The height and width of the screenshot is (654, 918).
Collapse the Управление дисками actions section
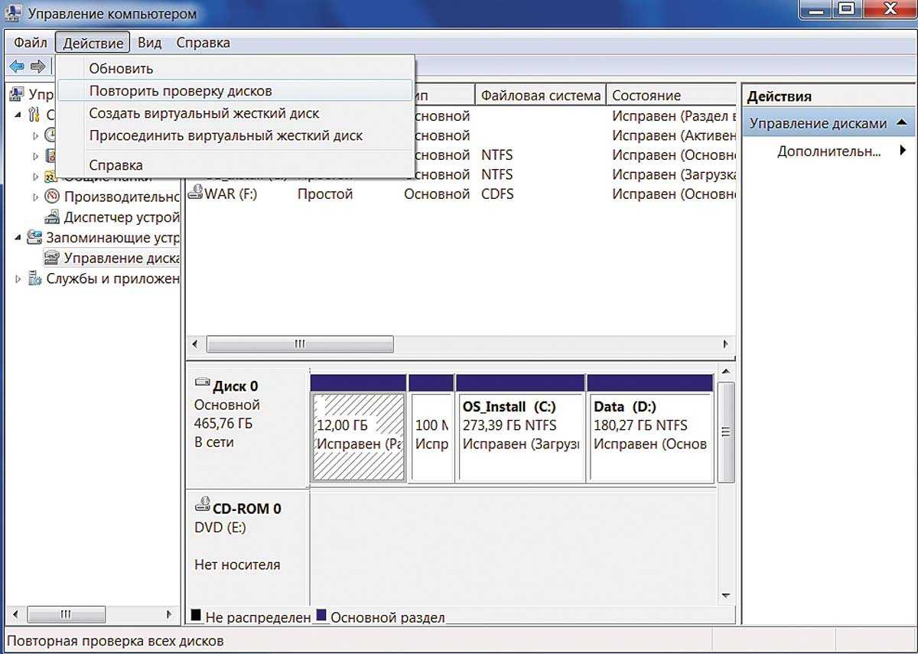(x=901, y=122)
